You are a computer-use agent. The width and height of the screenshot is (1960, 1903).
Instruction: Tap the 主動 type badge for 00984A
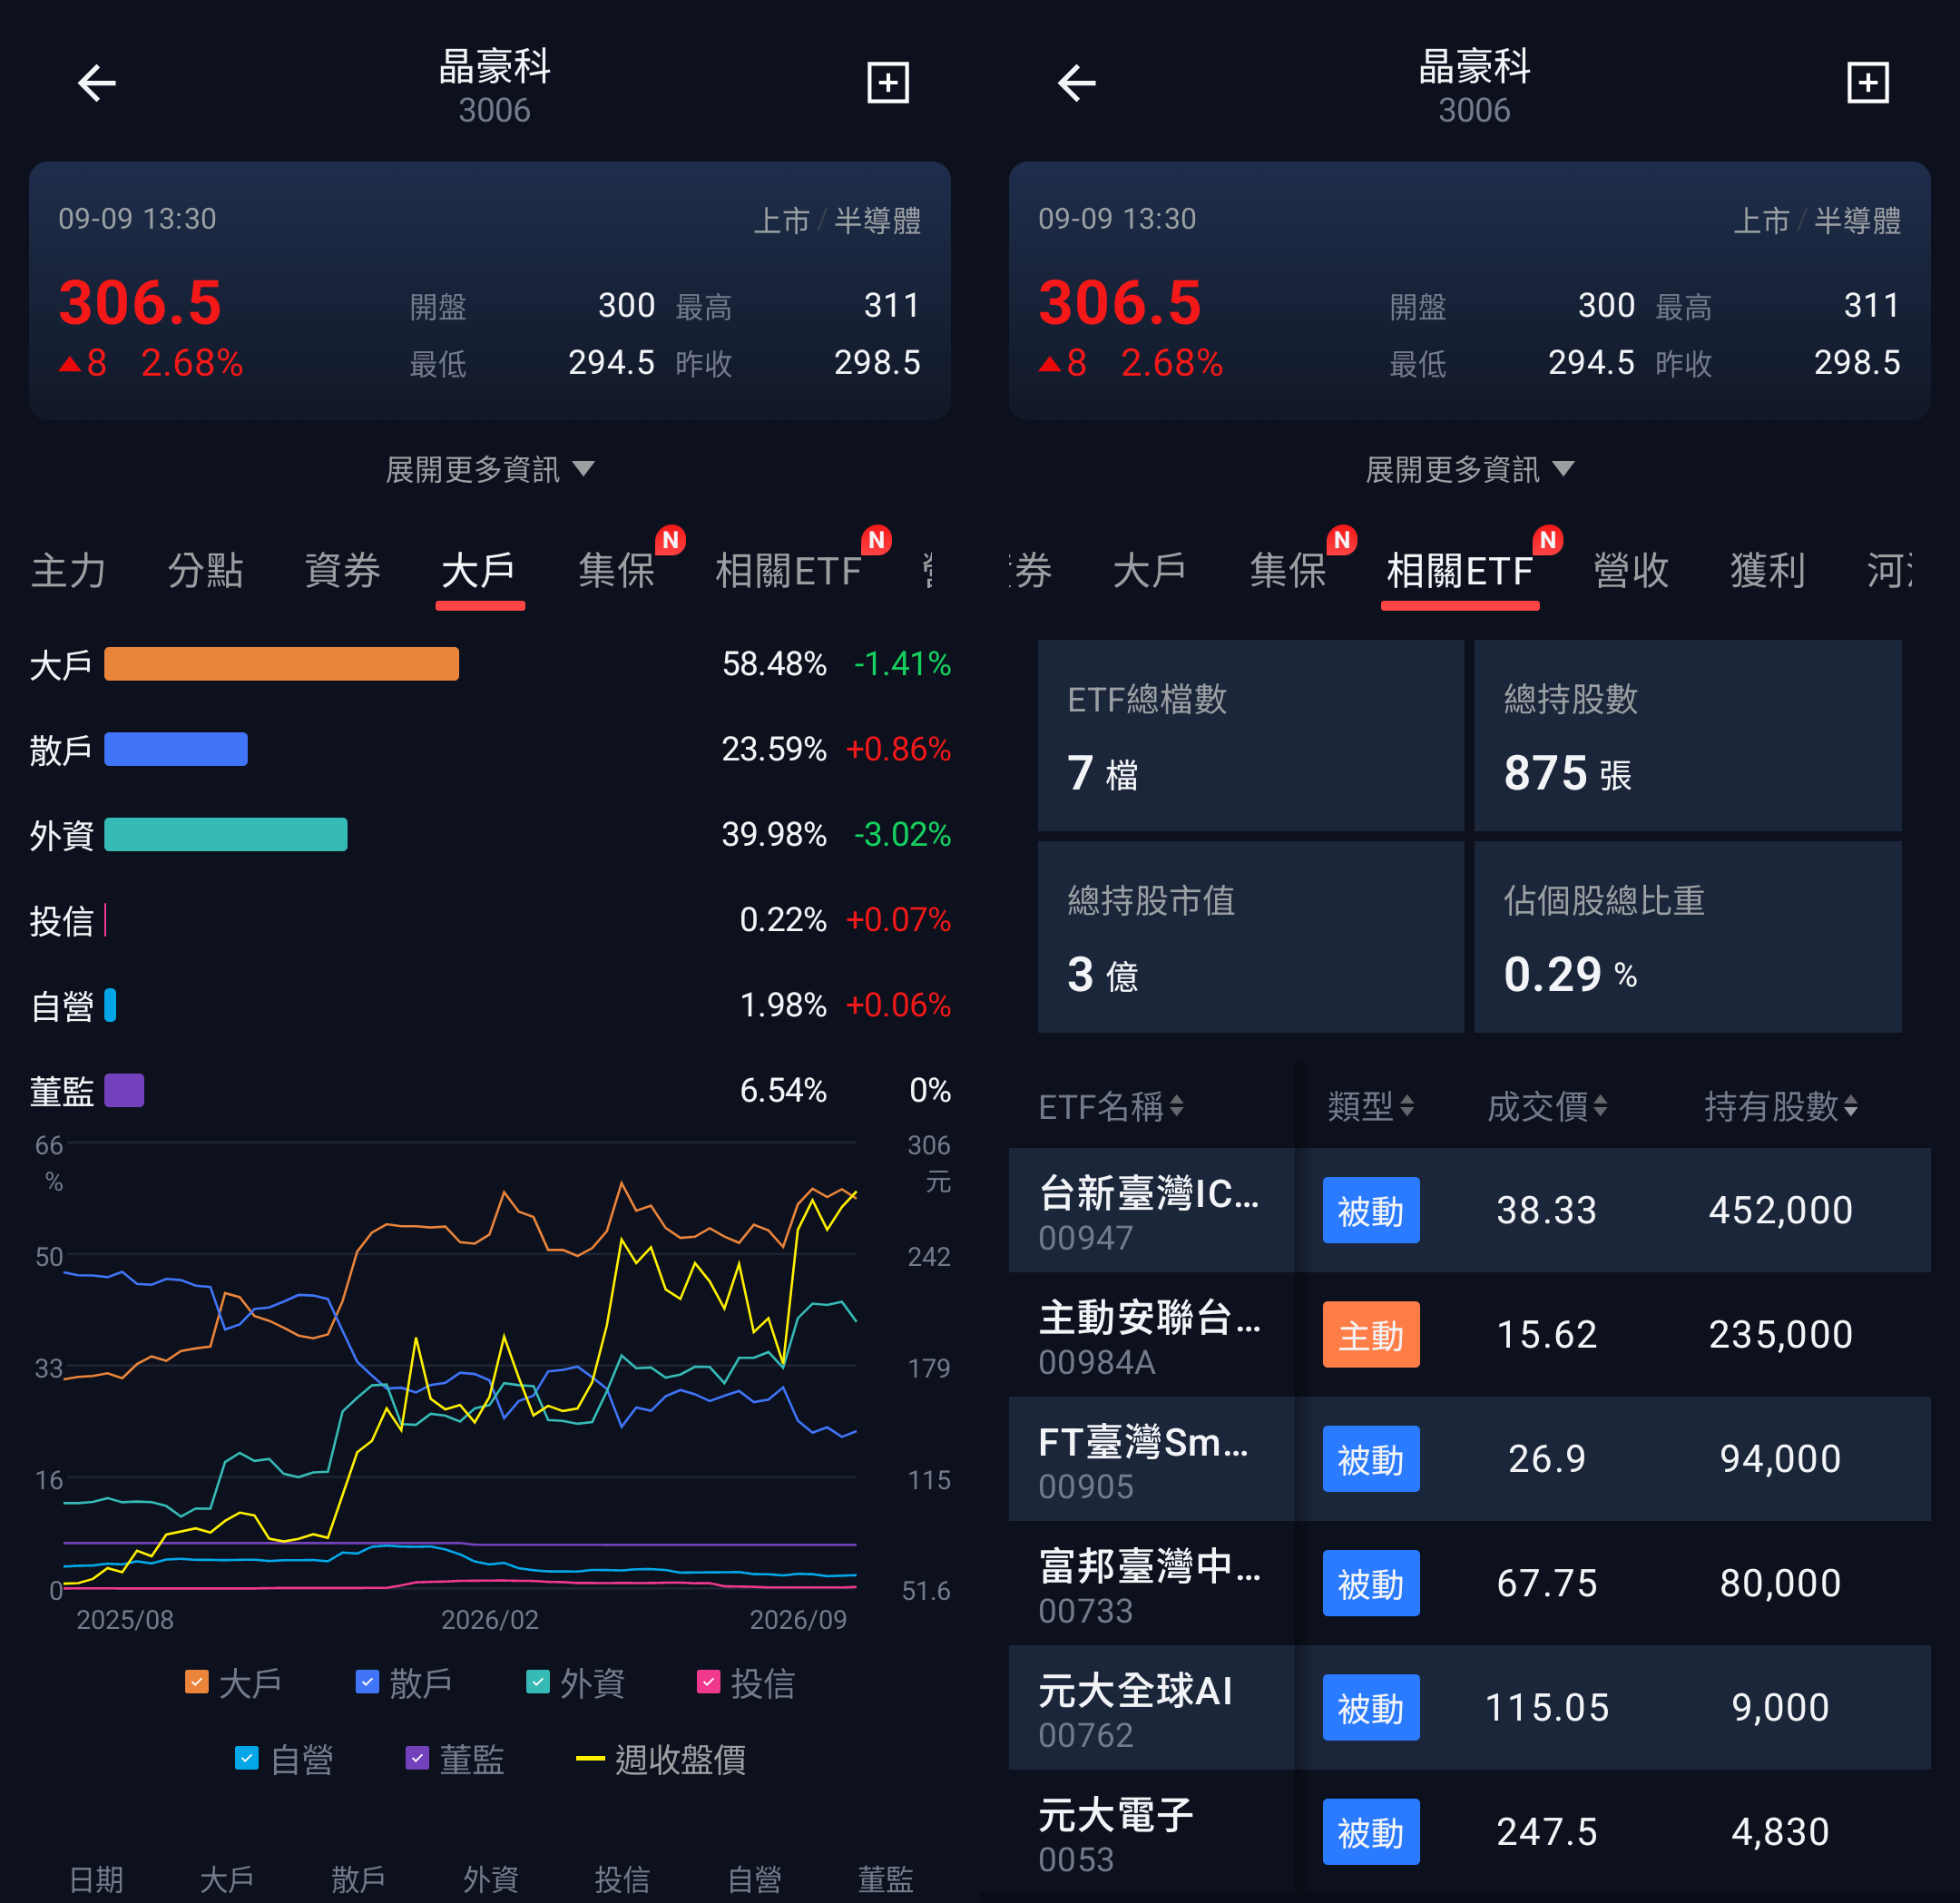[1371, 1334]
